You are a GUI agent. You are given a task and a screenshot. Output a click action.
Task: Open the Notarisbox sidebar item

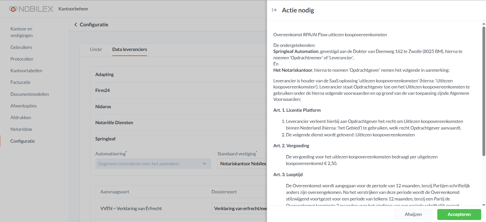(21, 129)
